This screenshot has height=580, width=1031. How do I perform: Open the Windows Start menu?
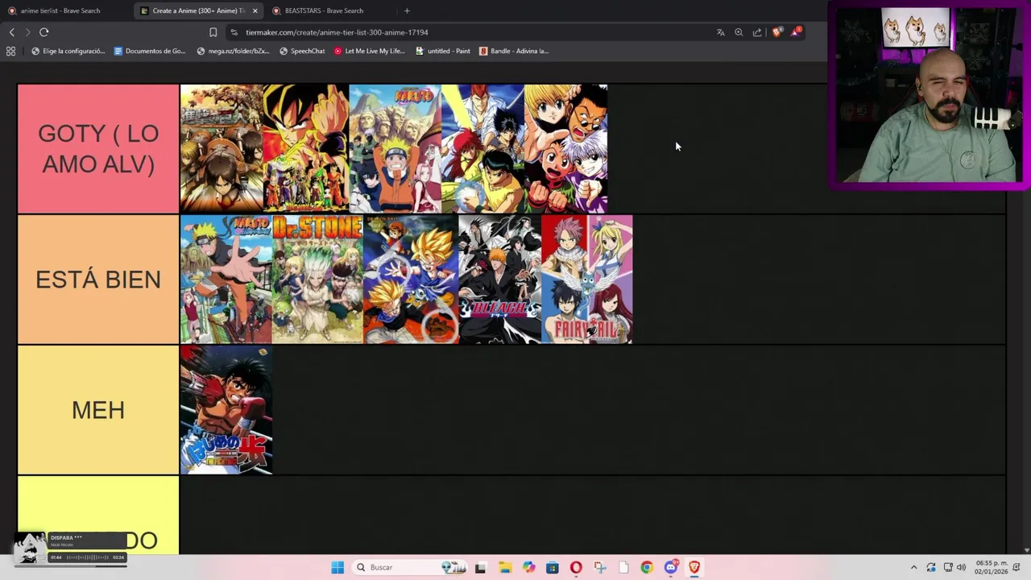click(x=337, y=567)
